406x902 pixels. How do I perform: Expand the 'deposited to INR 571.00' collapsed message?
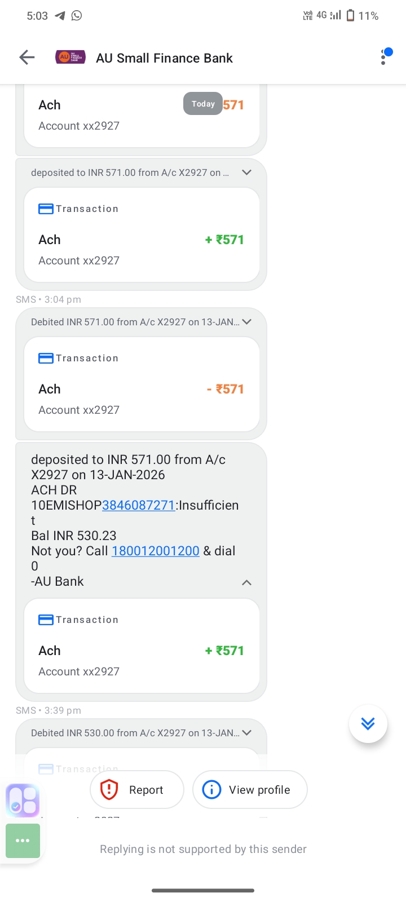tap(246, 173)
